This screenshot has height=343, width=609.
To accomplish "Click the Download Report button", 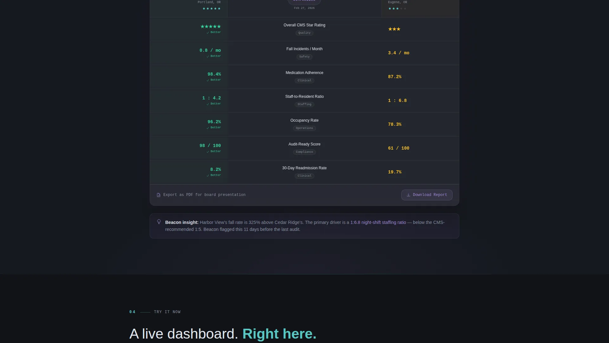I will click(427, 195).
